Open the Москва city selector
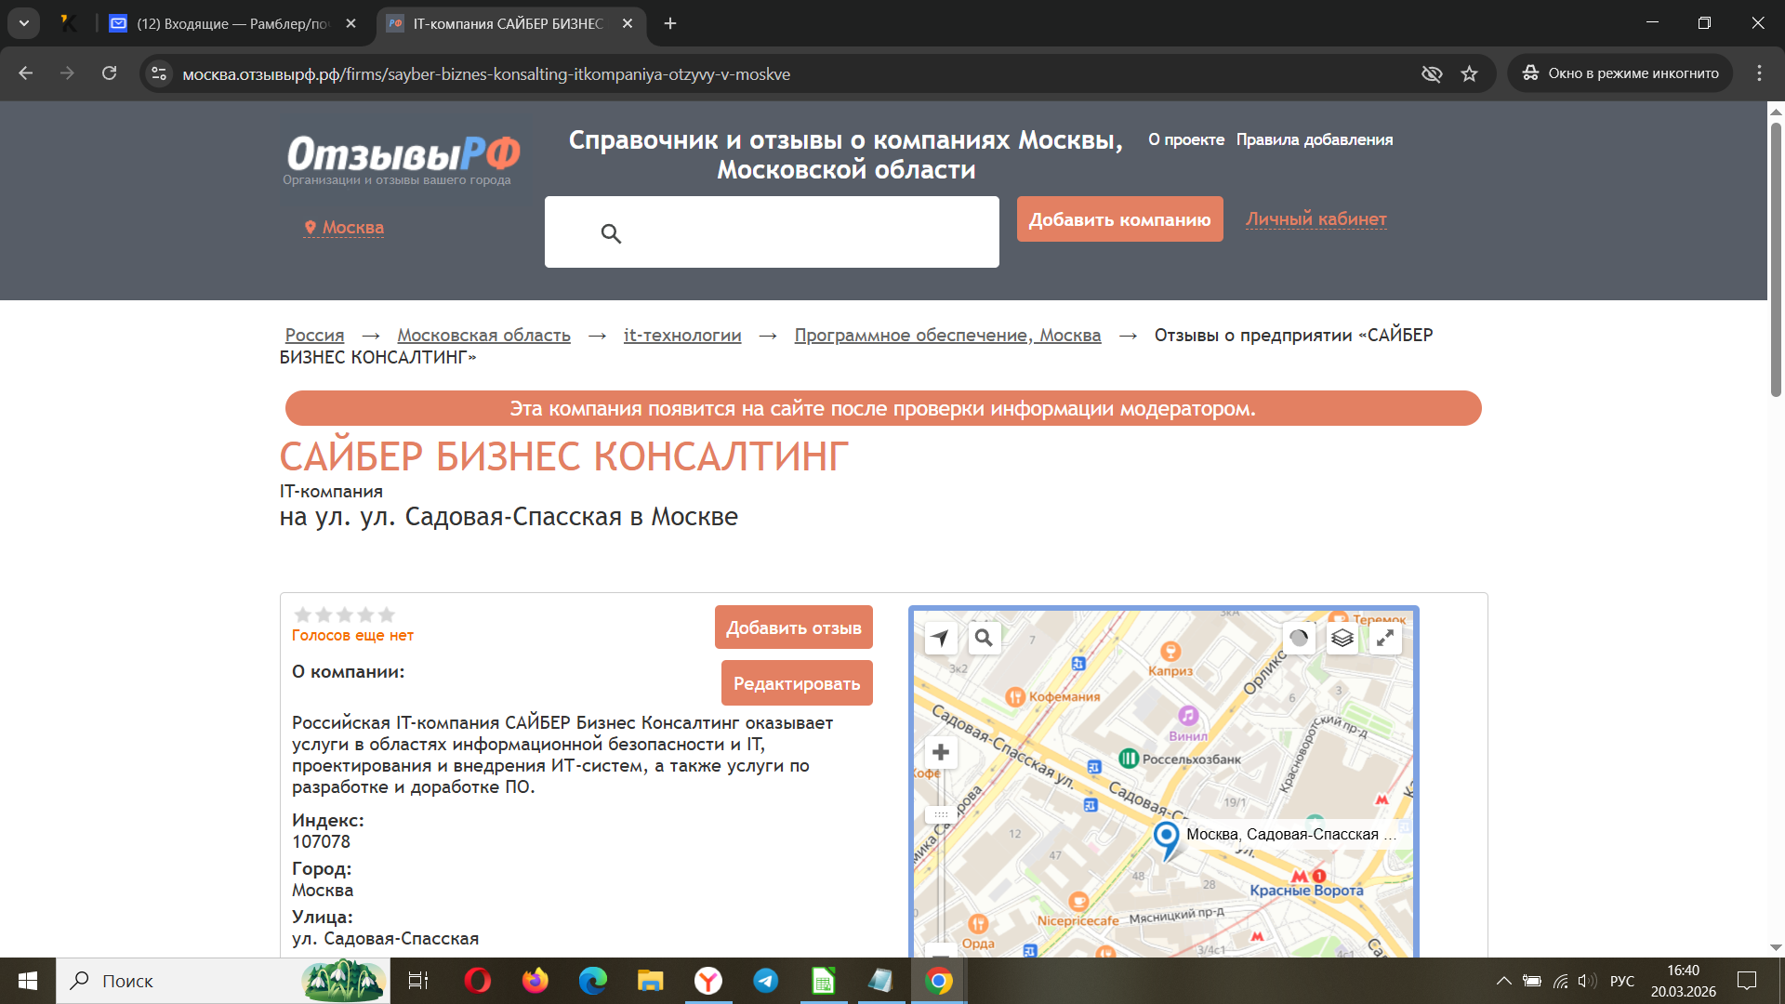The image size is (1785, 1004). (344, 228)
